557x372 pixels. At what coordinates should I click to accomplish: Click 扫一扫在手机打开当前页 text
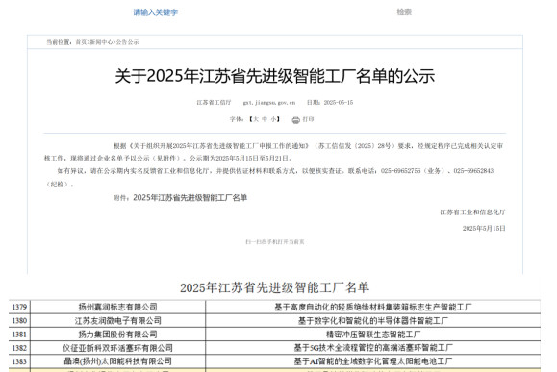[274, 242]
